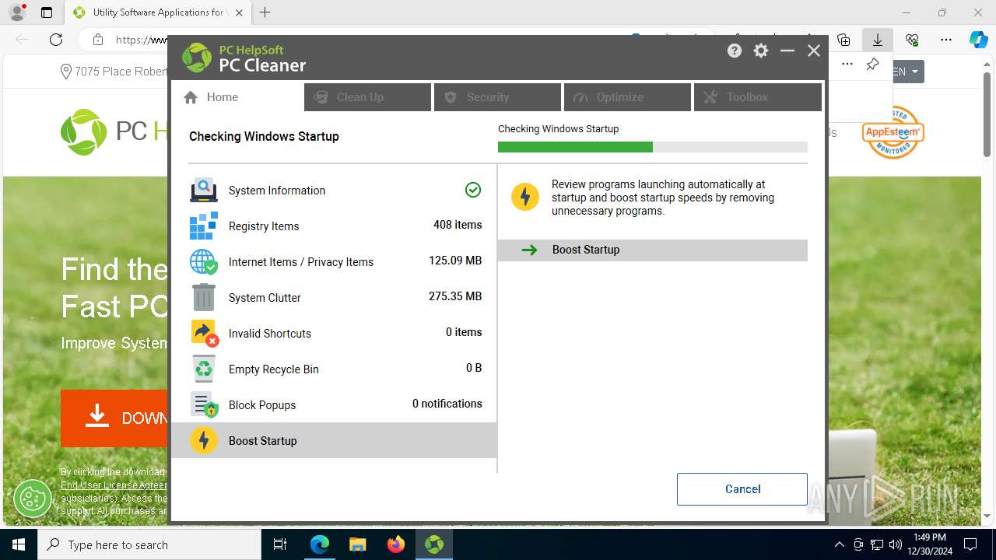Open notification center in taskbar
Image resolution: width=996 pixels, height=560 pixels.
click(970, 544)
